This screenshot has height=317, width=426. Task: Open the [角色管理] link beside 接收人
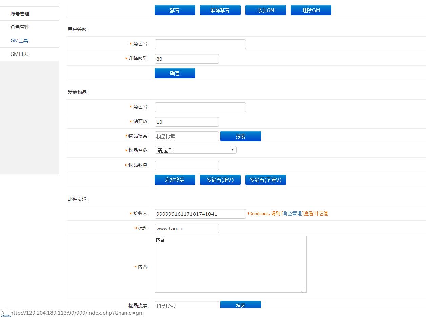coord(292,214)
